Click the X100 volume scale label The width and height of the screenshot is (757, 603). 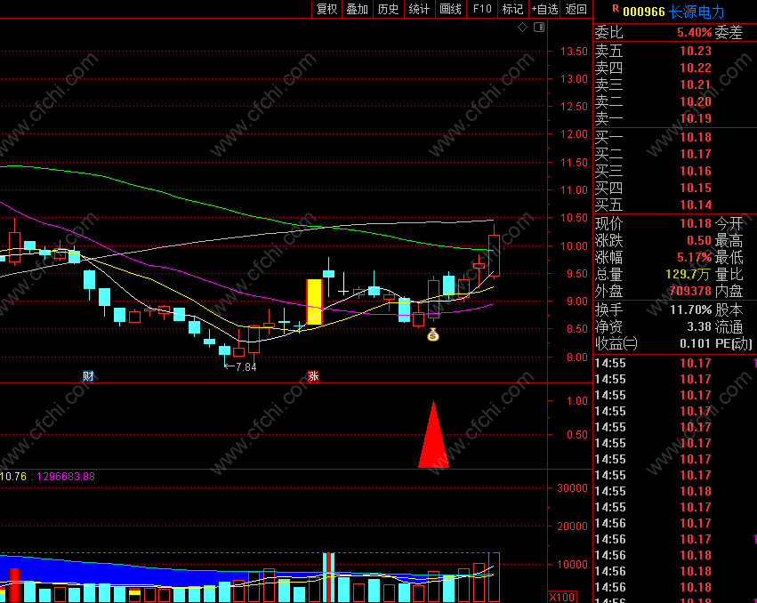click(562, 597)
